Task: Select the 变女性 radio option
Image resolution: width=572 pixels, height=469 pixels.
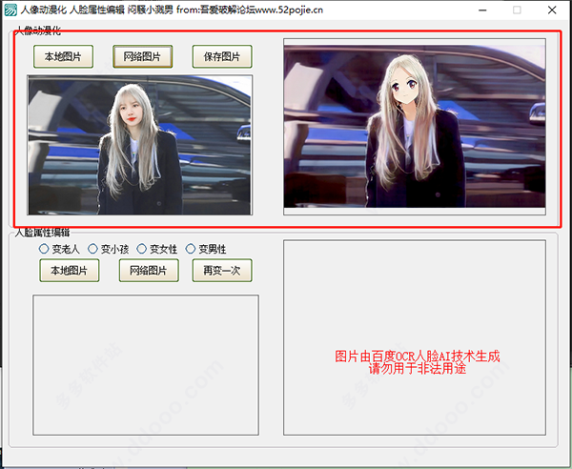Action: pyautogui.click(x=157, y=249)
